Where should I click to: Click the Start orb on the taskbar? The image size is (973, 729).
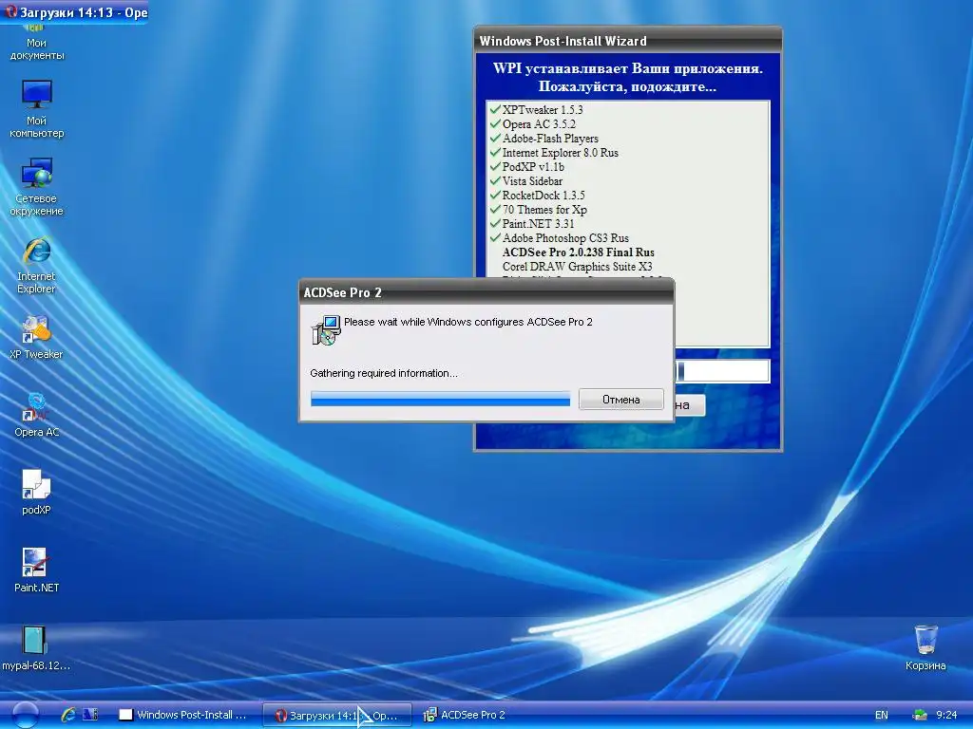click(x=25, y=715)
